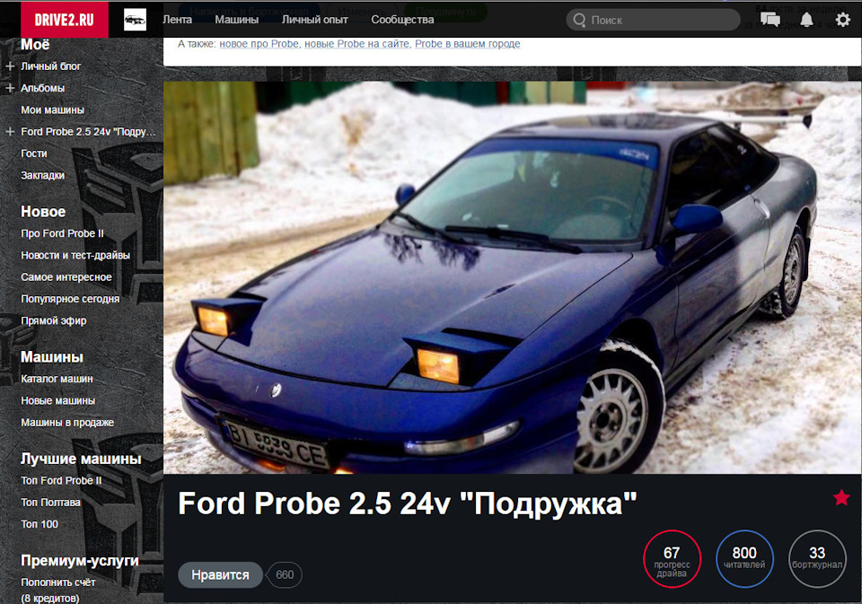Open Альбомы in sidebar
The height and width of the screenshot is (604, 862).
point(42,88)
